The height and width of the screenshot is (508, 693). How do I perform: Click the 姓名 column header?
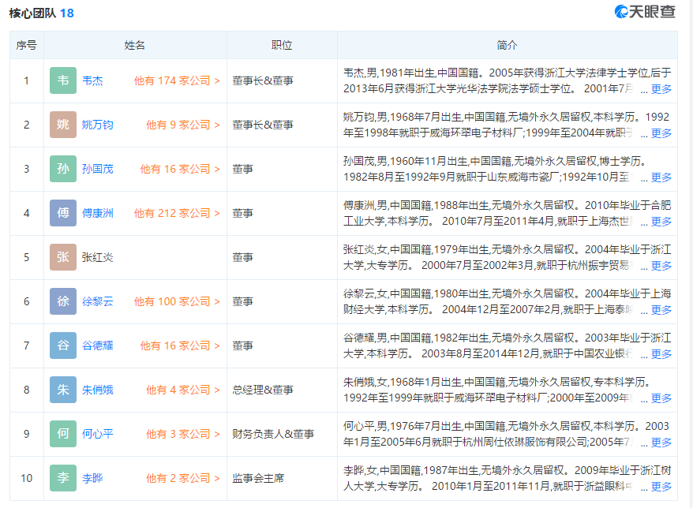[135, 45]
